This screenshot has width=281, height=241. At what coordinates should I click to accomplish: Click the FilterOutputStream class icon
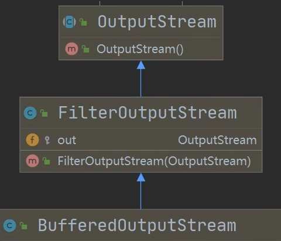(x=30, y=113)
